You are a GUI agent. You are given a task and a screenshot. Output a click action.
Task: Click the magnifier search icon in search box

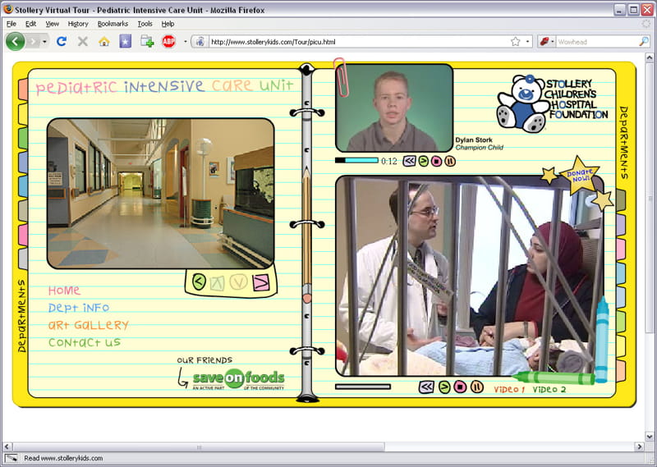pyautogui.click(x=644, y=42)
